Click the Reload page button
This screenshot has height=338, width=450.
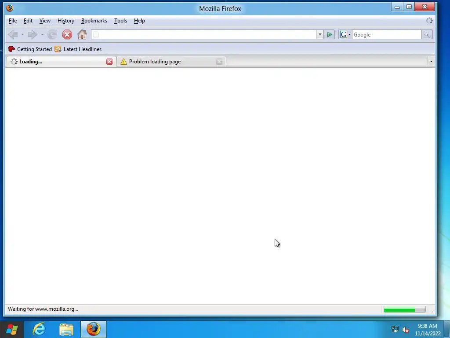52,35
